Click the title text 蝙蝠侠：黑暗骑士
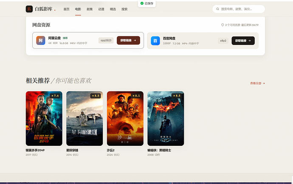The width and height of the screenshot is (293, 184). pos(159,150)
